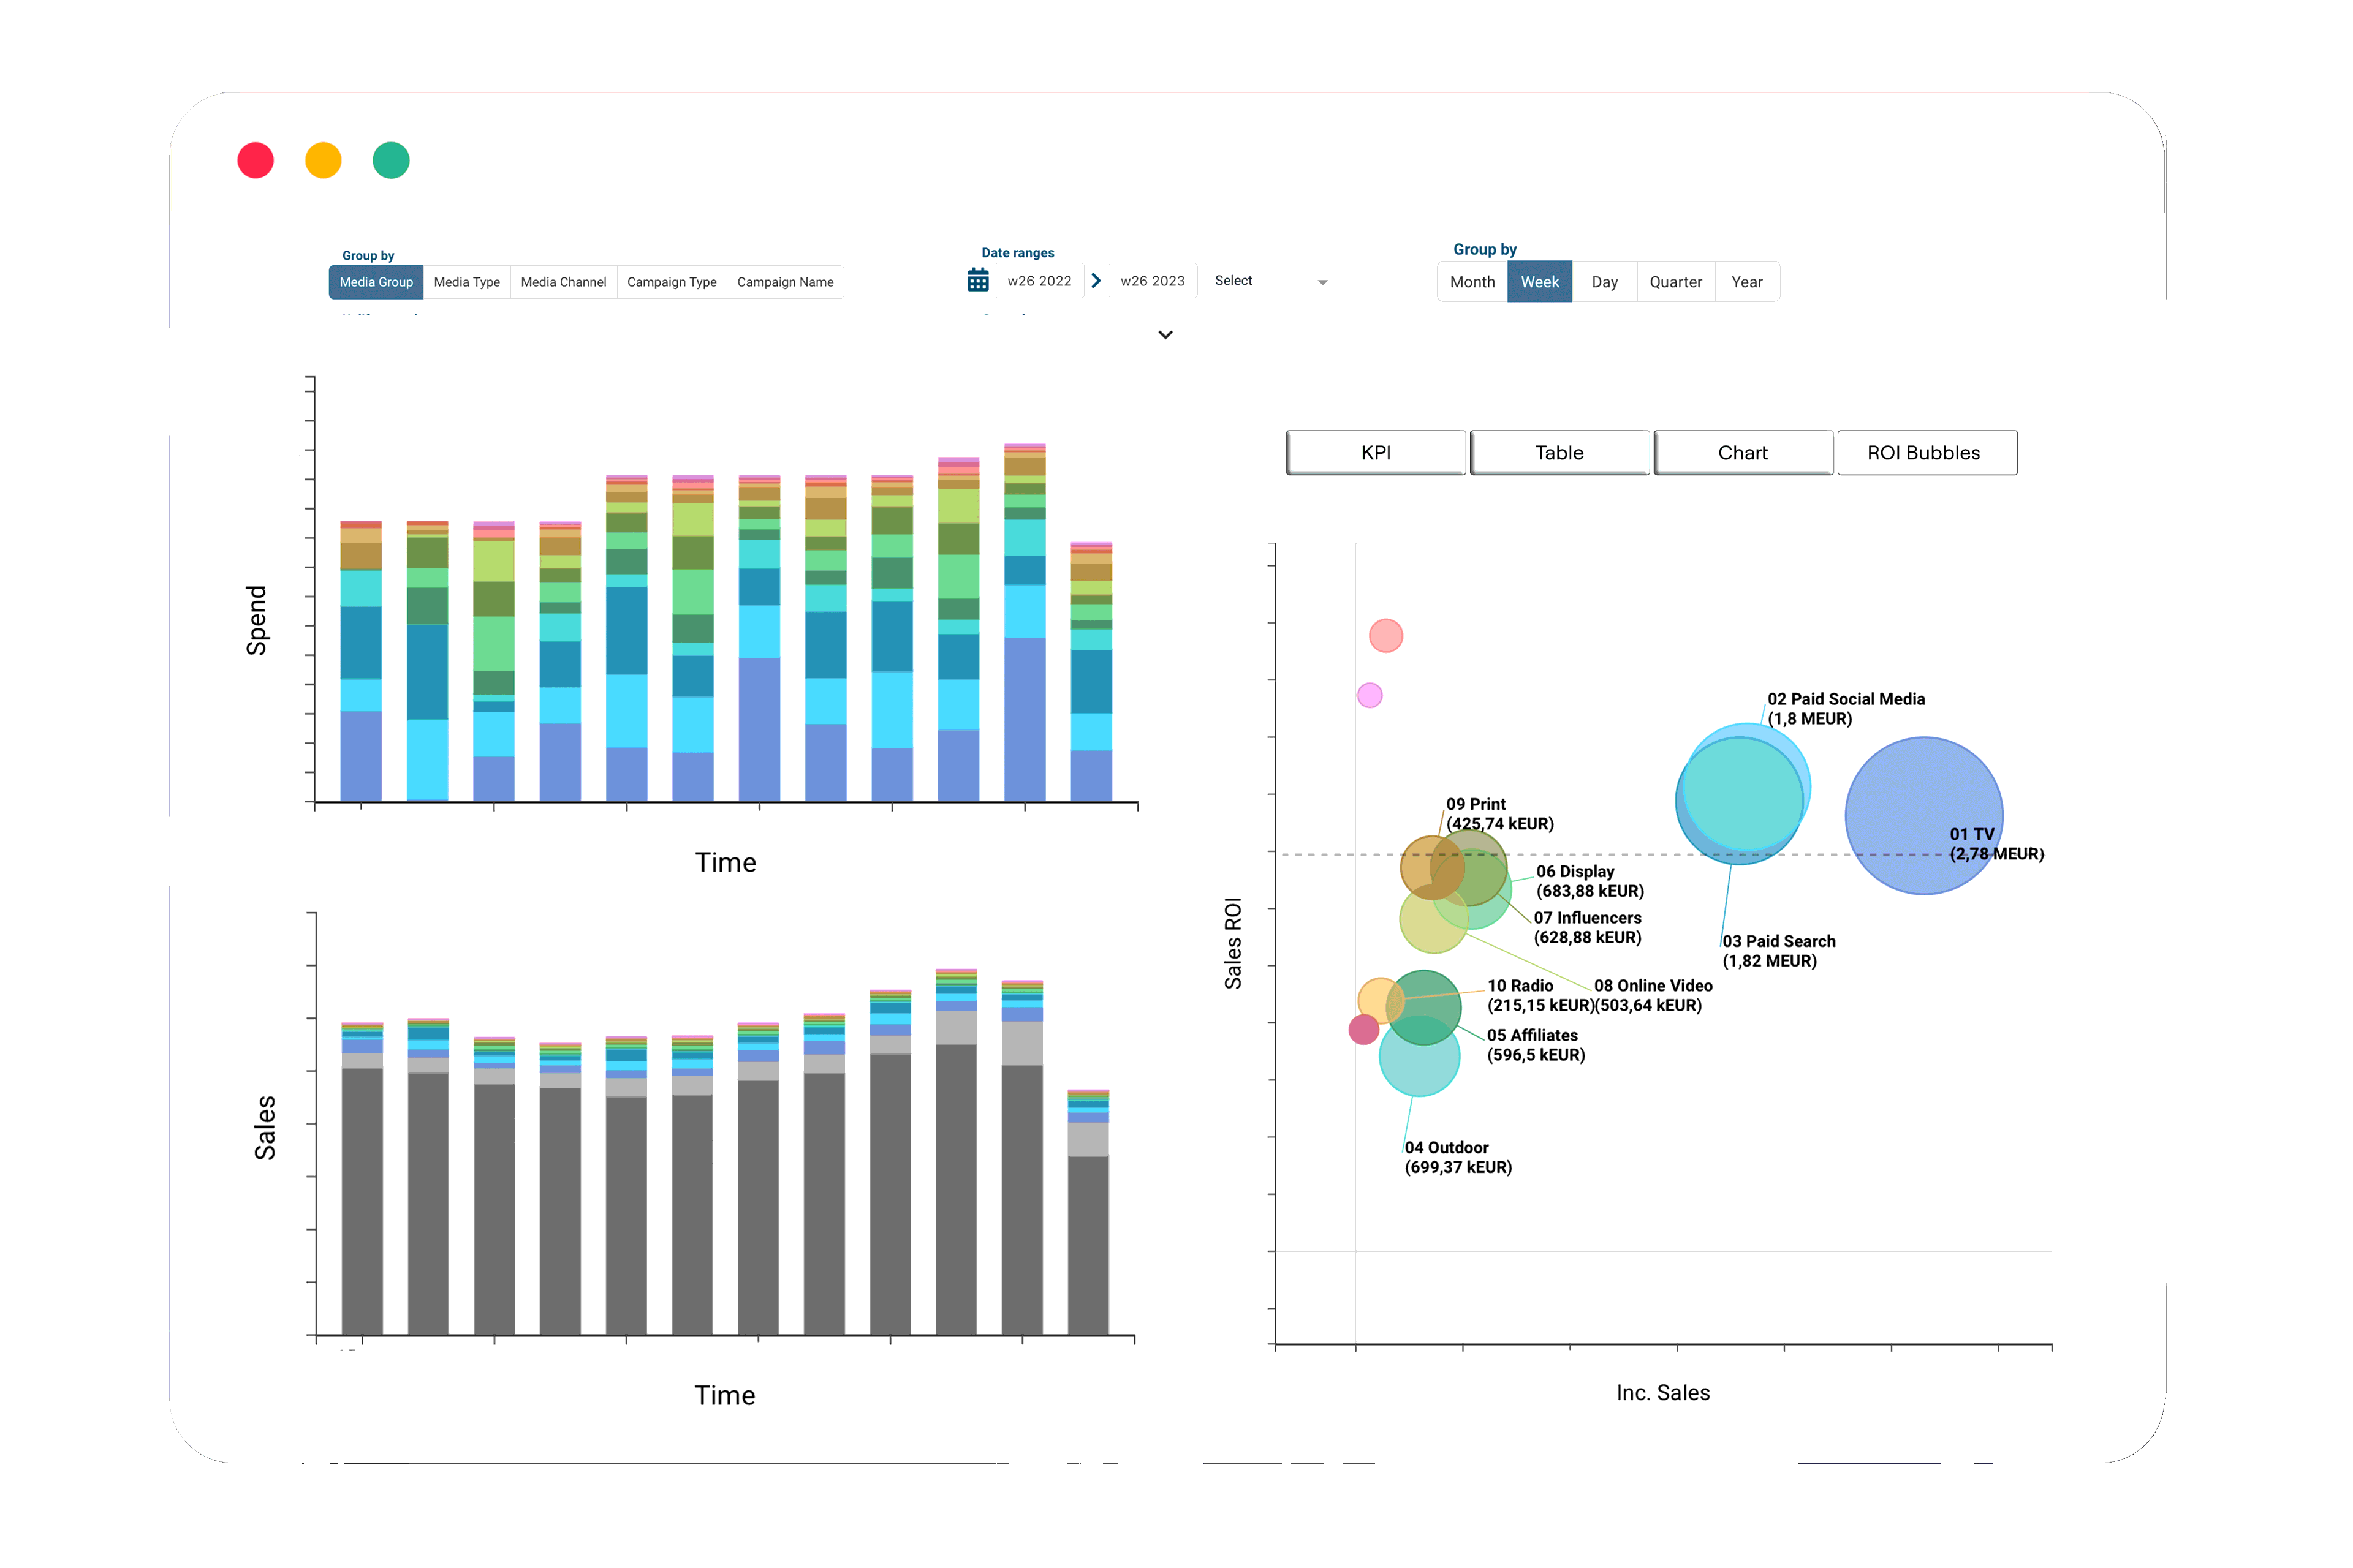Select the 01 TV bubble
Image resolution: width=2353 pixels, height=1568 pixels.
tap(1924, 816)
